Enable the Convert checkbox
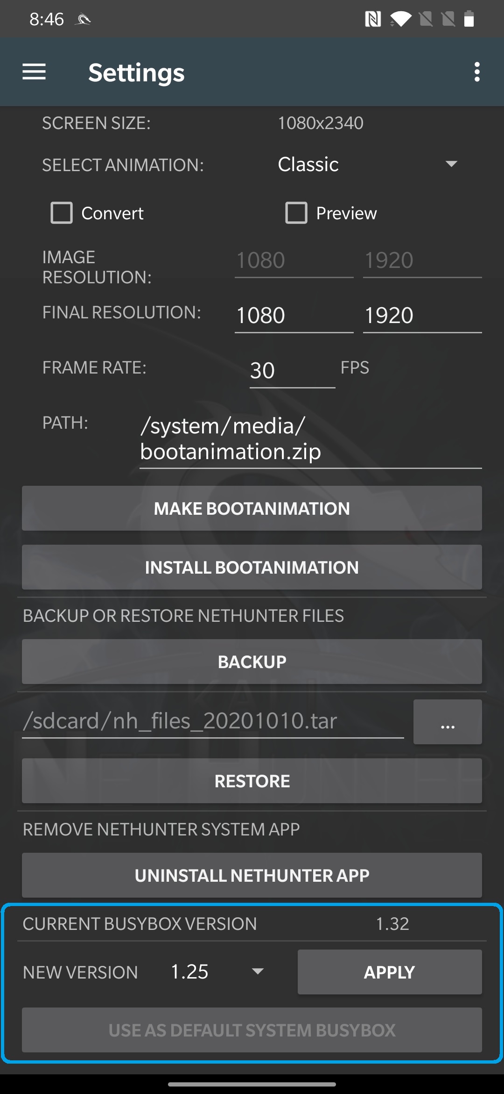 coord(62,213)
